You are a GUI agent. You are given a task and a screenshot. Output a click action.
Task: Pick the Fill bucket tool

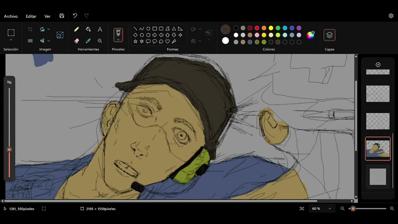tap(88, 29)
